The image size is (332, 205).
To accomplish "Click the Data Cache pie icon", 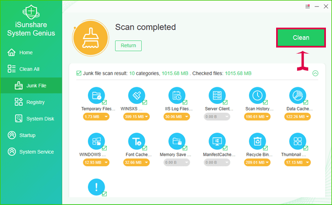I will coord(298,95).
